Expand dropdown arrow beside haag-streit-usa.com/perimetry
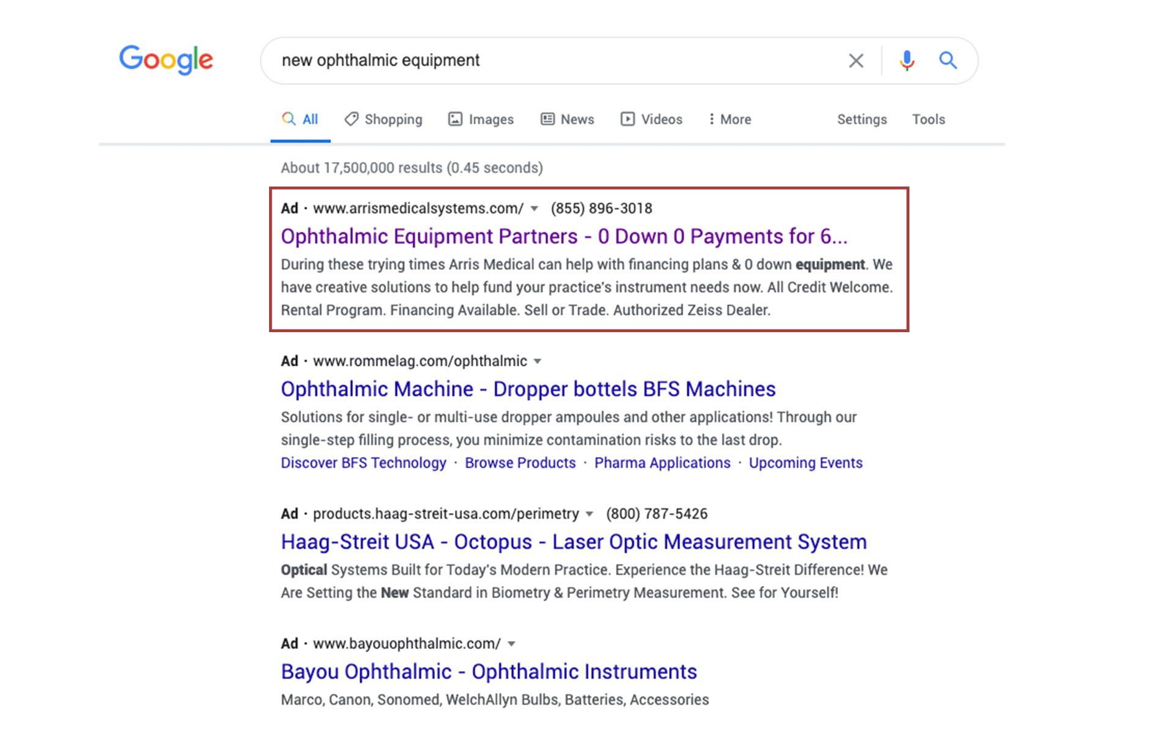 click(590, 514)
